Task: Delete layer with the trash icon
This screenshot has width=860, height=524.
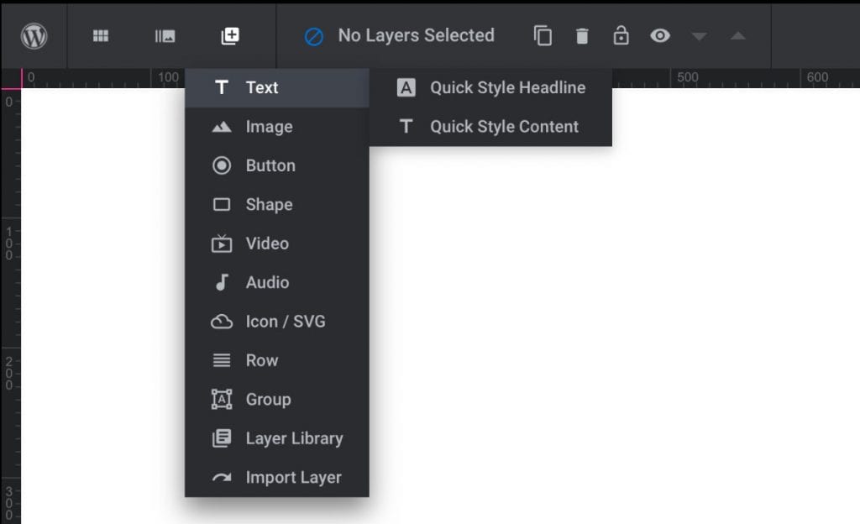Action: pos(582,36)
